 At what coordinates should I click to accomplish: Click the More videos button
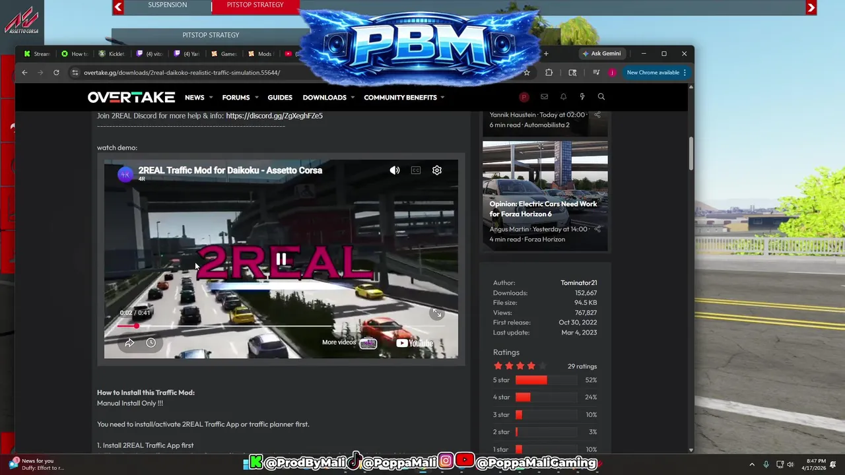(x=349, y=342)
